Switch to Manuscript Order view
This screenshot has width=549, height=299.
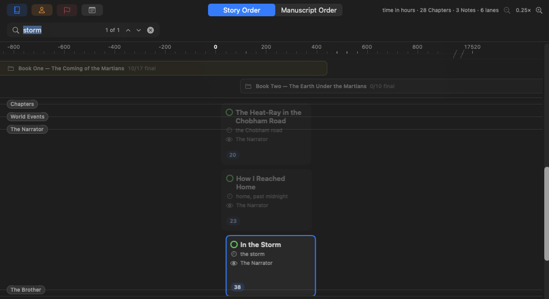[309, 10]
